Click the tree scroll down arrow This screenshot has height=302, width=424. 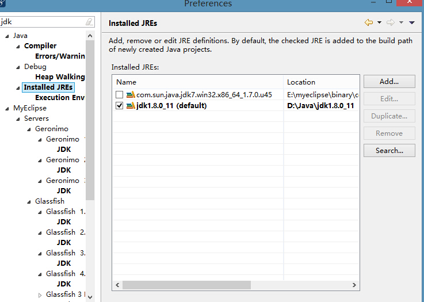click(x=90, y=297)
